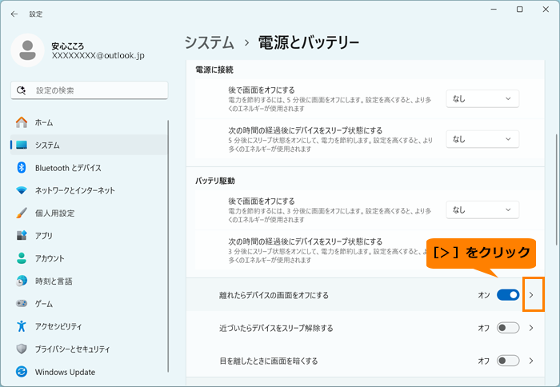
Task: Open battery screen off time dropdown
Action: pyautogui.click(x=482, y=209)
